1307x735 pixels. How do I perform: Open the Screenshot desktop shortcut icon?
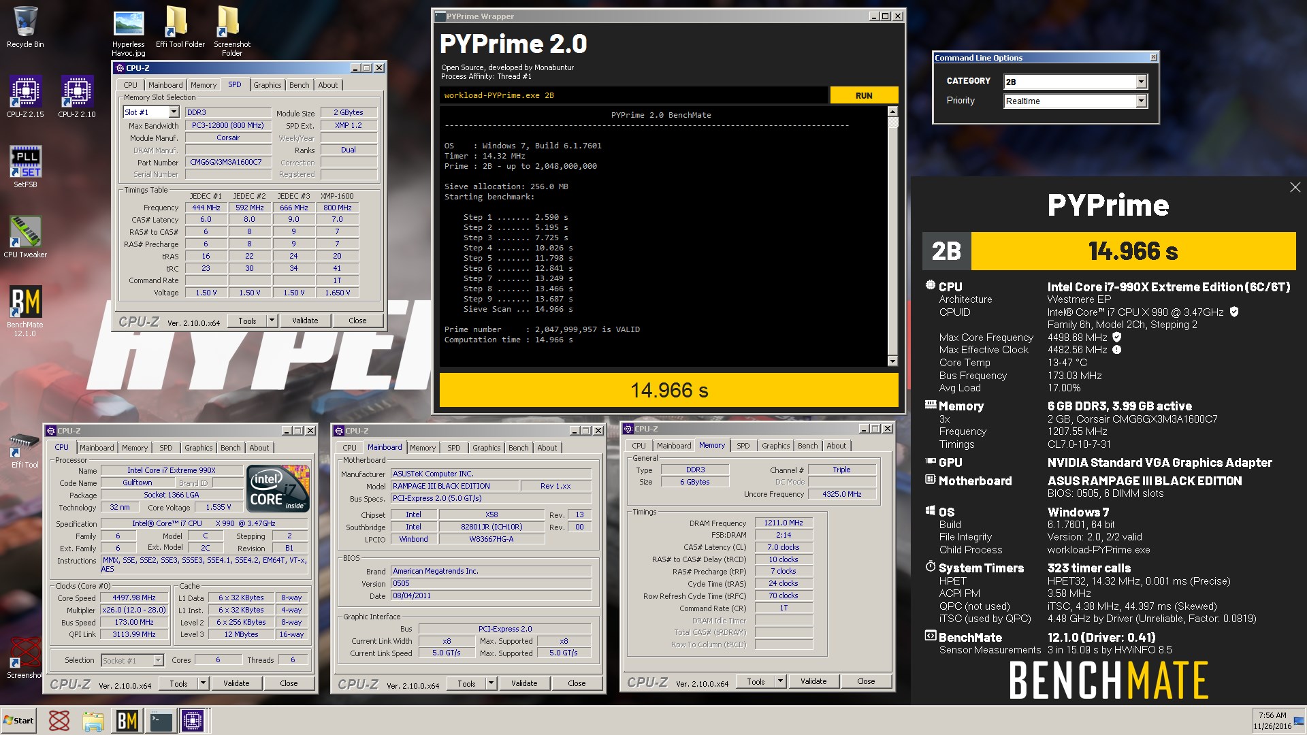point(25,657)
